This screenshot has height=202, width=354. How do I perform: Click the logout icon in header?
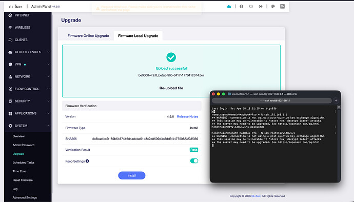[x=261, y=7]
